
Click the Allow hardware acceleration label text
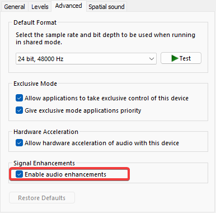(x=102, y=143)
